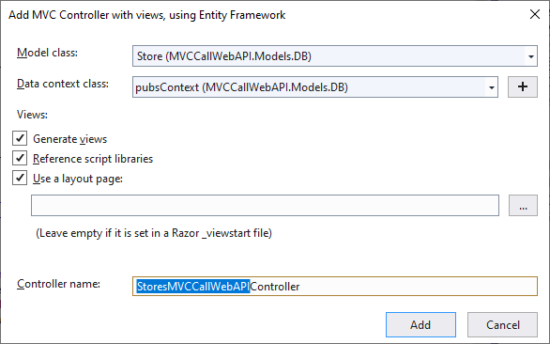Focus the empty layout page path field
The image size is (550, 344).
click(265, 206)
